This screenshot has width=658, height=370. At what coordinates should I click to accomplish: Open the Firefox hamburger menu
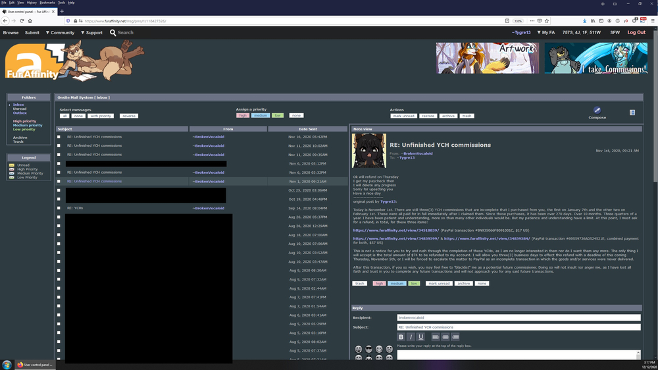(x=653, y=20)
